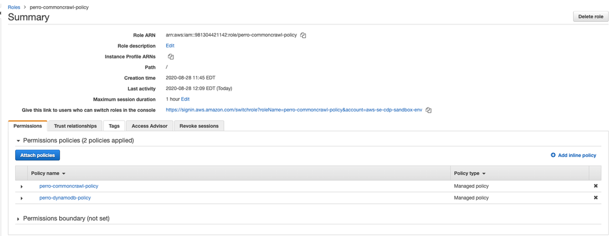Screen dimensions: 610x236
Task: Copy the switch role link icon
Action: (428, 110)
